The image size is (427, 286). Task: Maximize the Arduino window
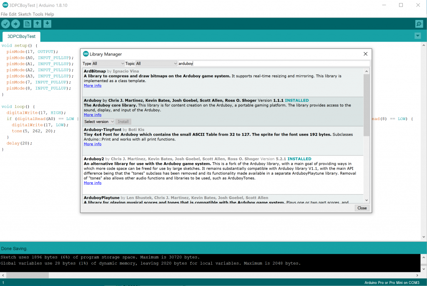click(401, 5)
